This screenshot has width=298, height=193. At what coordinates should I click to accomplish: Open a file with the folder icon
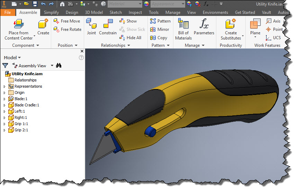26,4
